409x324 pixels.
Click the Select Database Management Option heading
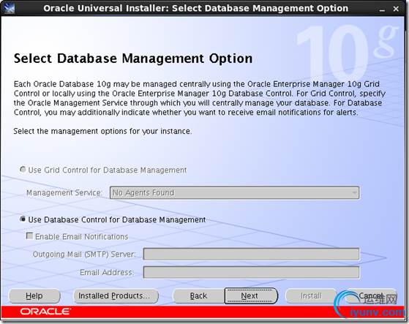tap(133, 59)
